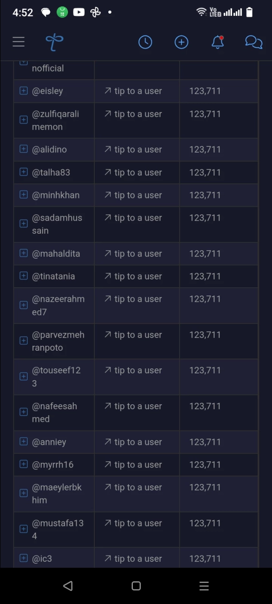Expand the @anniey row

pos(24,441)
